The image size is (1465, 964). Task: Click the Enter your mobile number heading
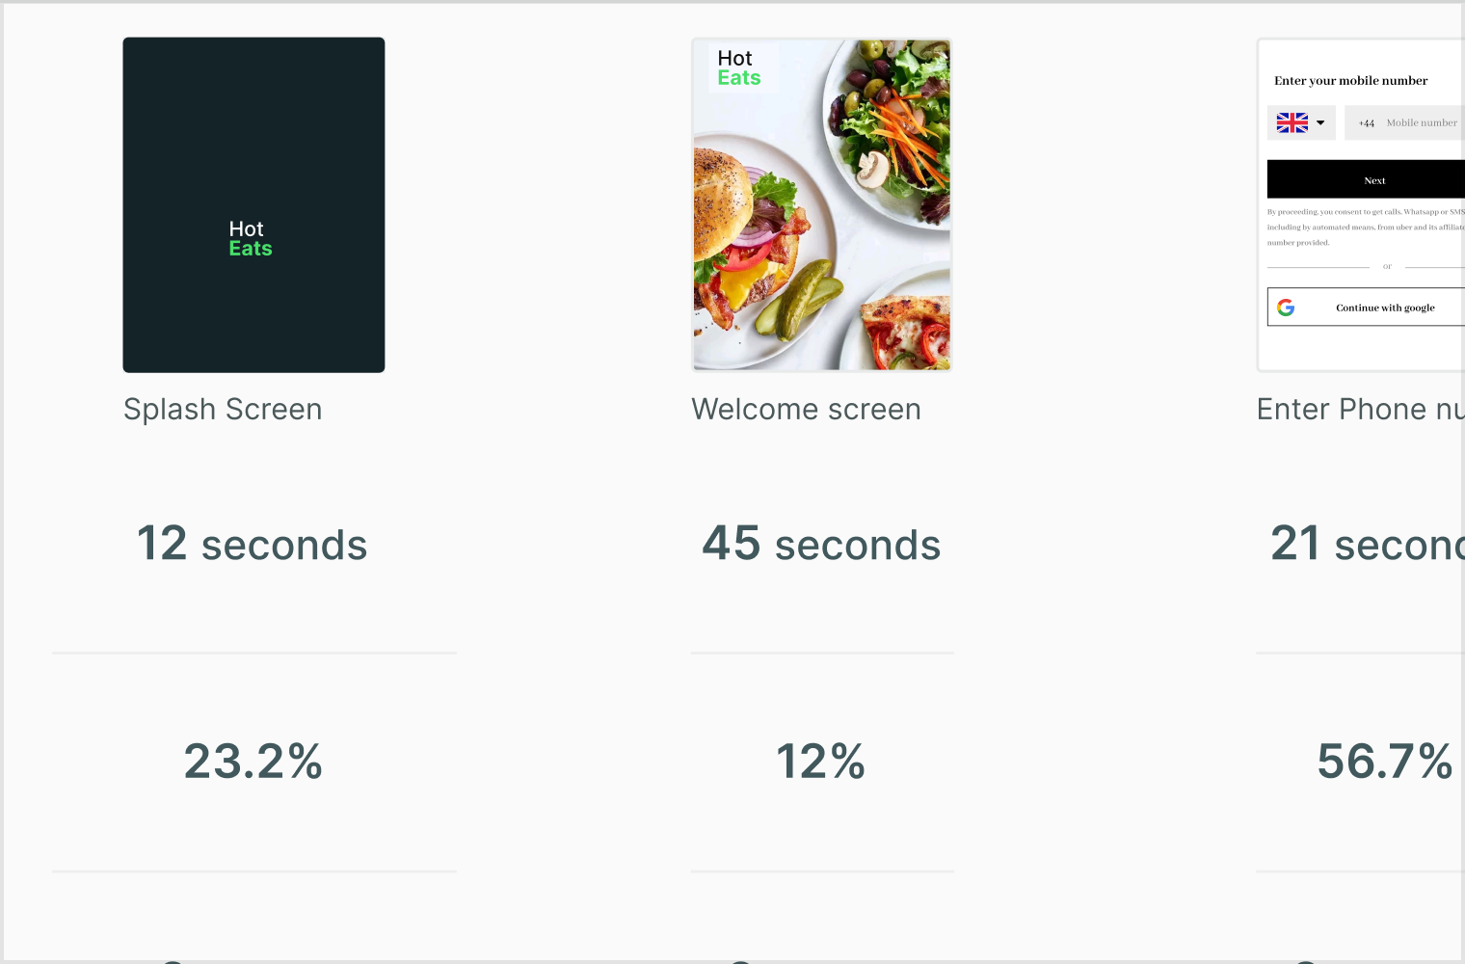[1350, 81]
